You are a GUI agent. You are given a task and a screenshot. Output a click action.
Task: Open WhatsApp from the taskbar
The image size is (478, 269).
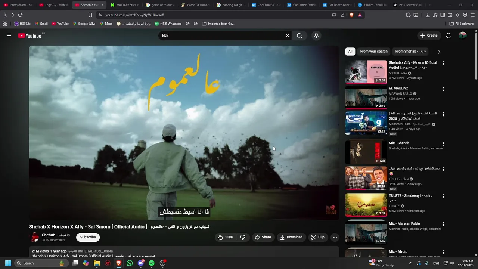130,263
